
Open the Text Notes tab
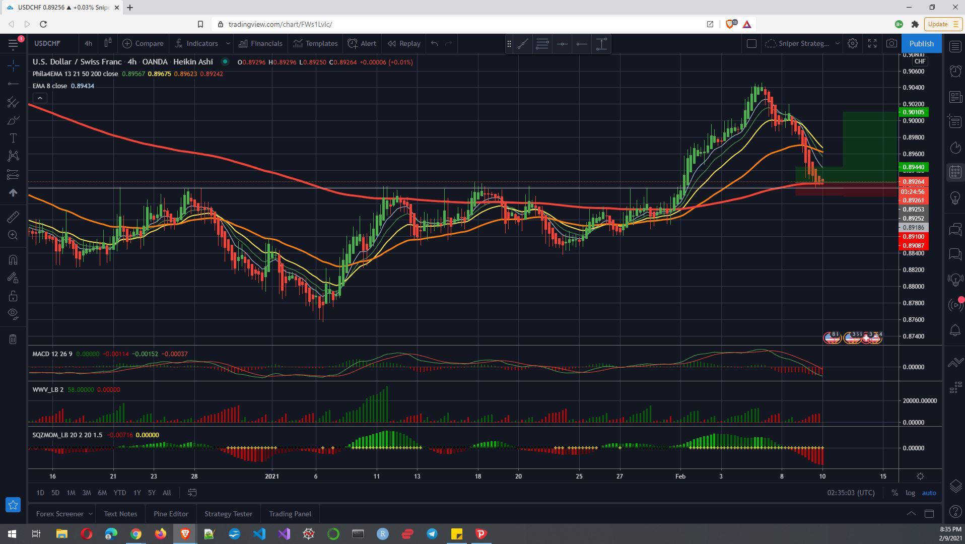[120, 514]
